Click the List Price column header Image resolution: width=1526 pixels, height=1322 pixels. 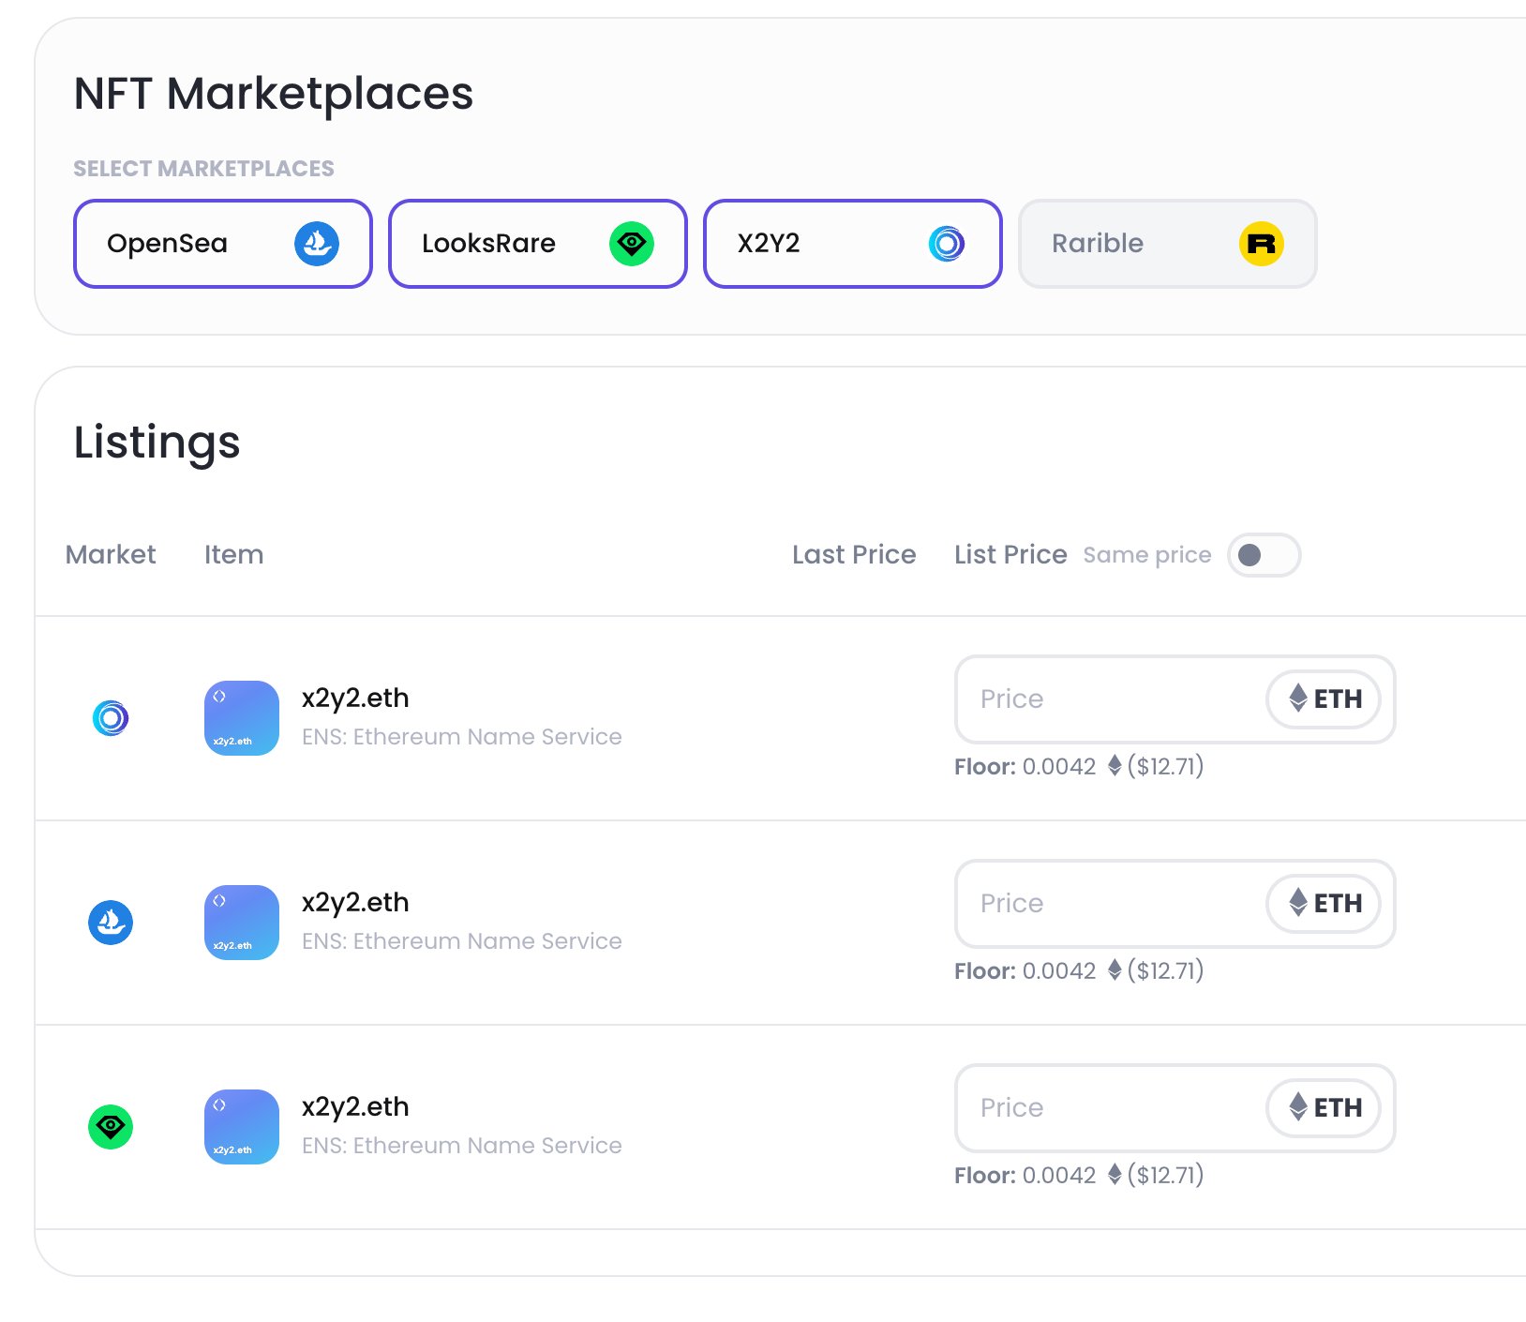pyautogui.click(x=1010, y=555)
